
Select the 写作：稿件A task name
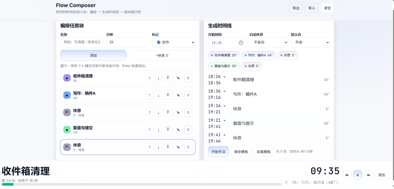tap(84, 93)
